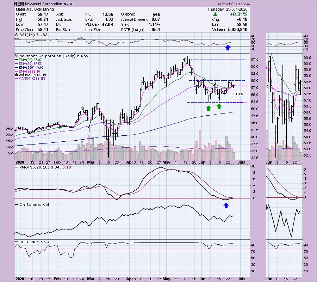Click the EMA(20) 57.87 legend entry
317x282 pixels.
(30, 60)
